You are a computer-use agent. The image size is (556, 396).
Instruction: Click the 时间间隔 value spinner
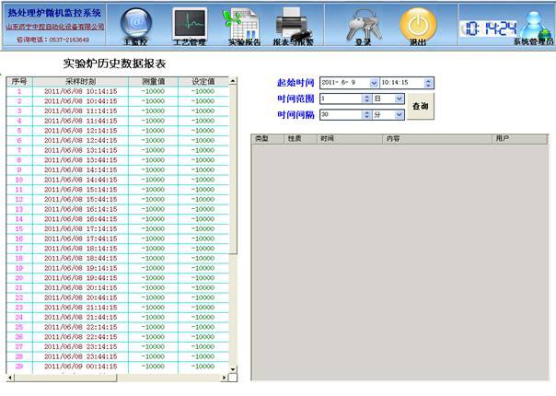tap(366, 114)
